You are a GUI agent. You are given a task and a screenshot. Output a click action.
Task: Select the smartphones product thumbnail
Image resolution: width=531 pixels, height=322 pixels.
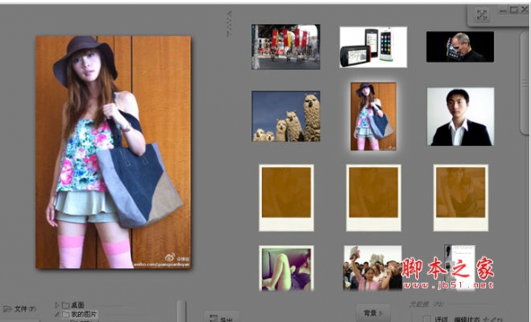(x=373, y=47)
